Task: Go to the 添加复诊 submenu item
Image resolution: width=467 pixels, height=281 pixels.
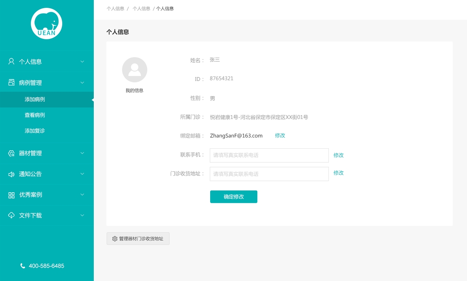Action: pyautogui.click(x=35, y=131)
